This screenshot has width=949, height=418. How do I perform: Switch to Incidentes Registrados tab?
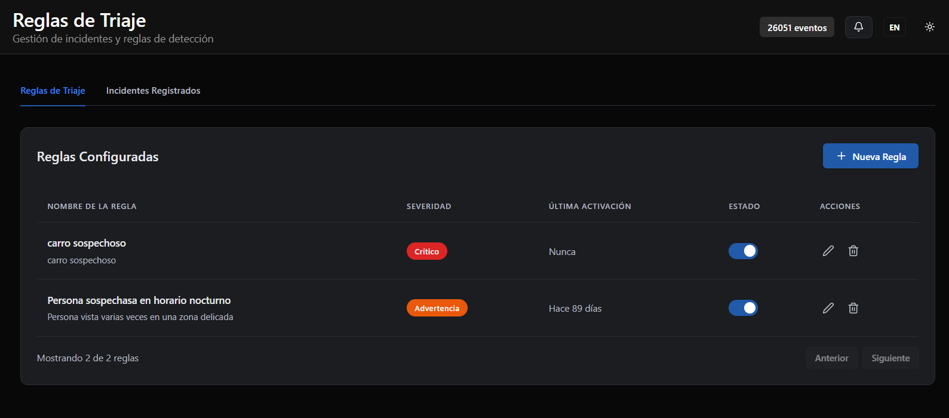(153, 91)
